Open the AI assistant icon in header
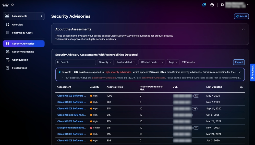 pos(204,5)
